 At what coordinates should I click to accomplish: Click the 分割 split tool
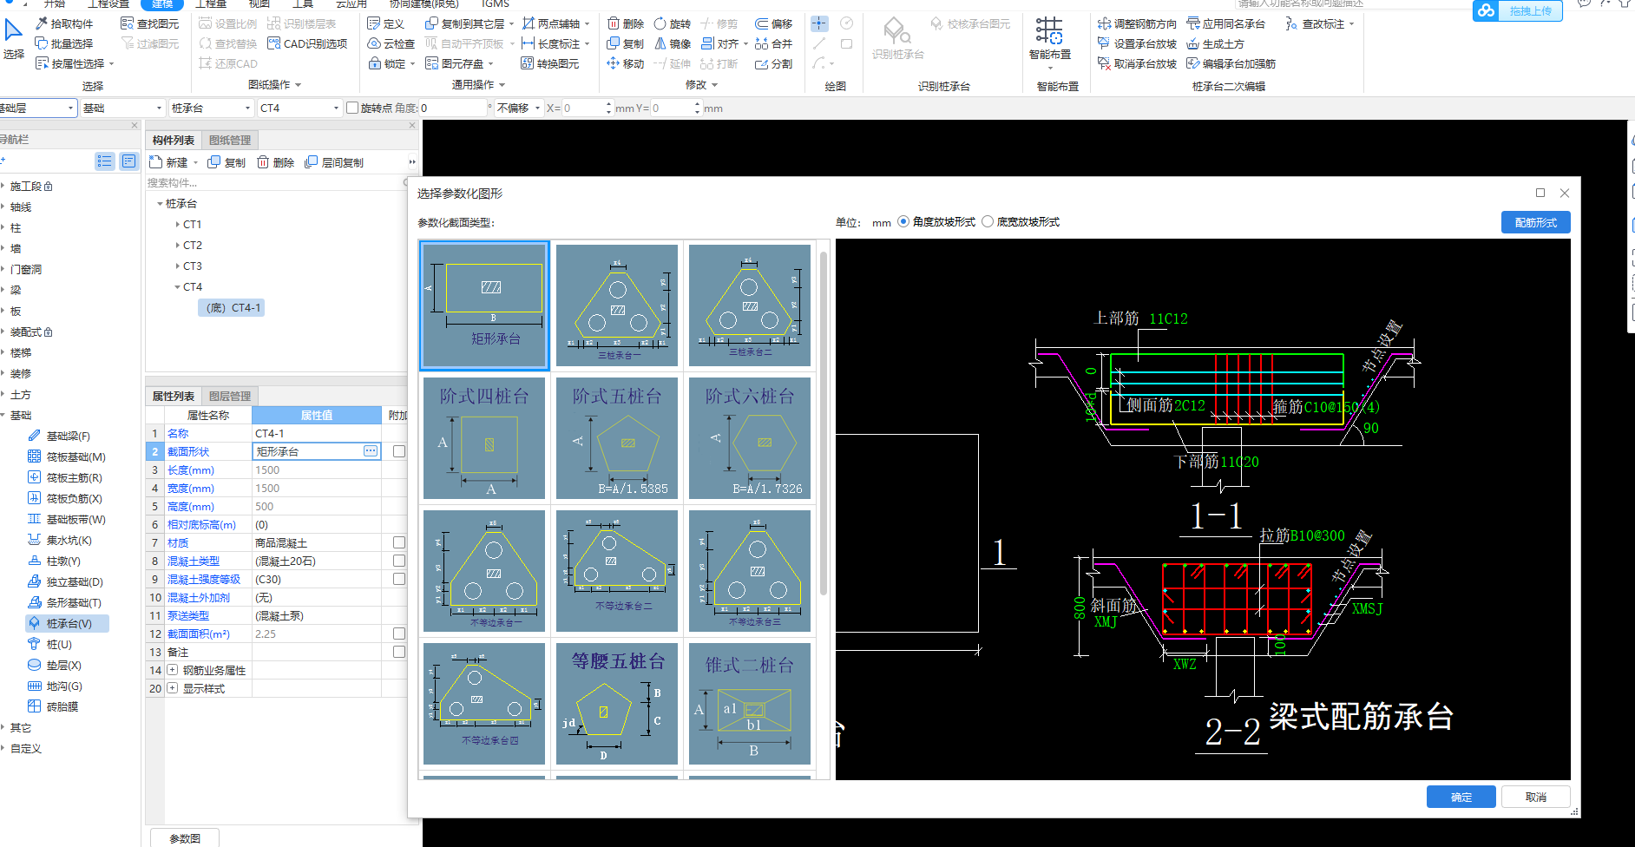pyautogui.click(x=774, y=63)
